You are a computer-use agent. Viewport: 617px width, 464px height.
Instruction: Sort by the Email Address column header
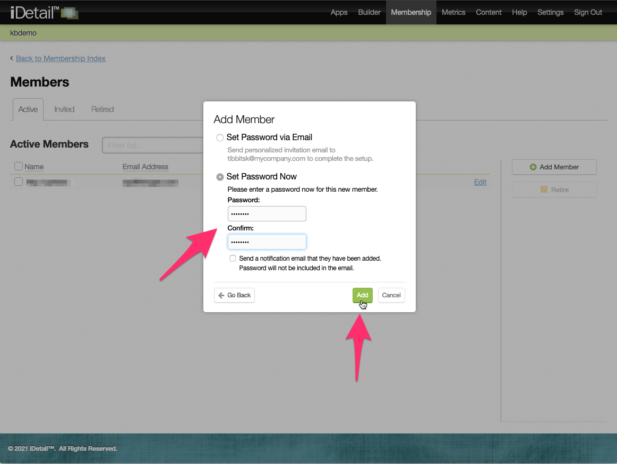[145, 167]
